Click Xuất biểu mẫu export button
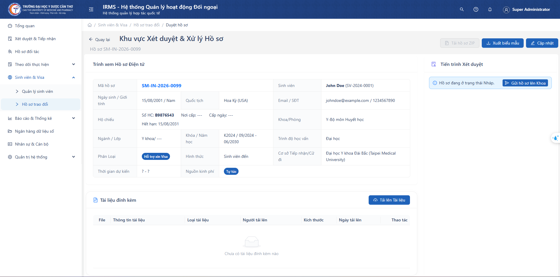 pos(503,43)
